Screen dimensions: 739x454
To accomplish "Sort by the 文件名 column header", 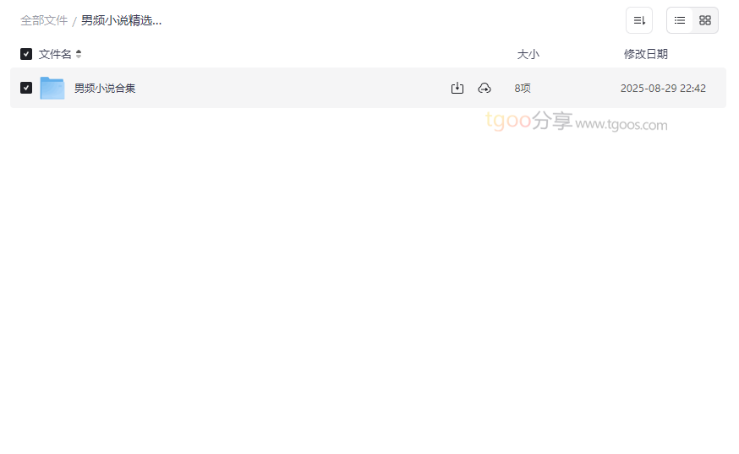I will pyautogui.click(x=55, y=54).
